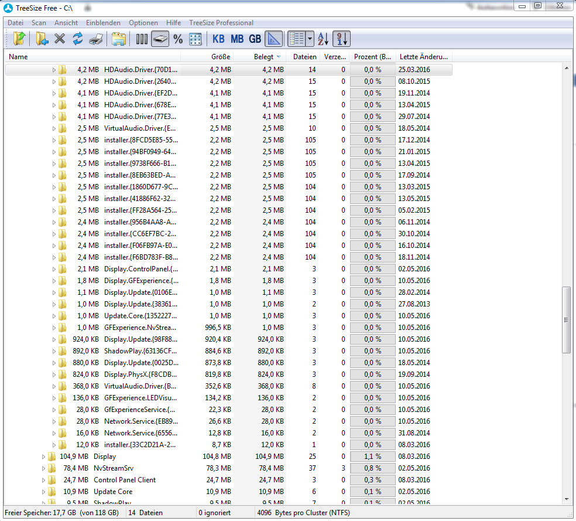Sort by name with A-Z icon
This screenshot has height=521, width=576.
323,39
